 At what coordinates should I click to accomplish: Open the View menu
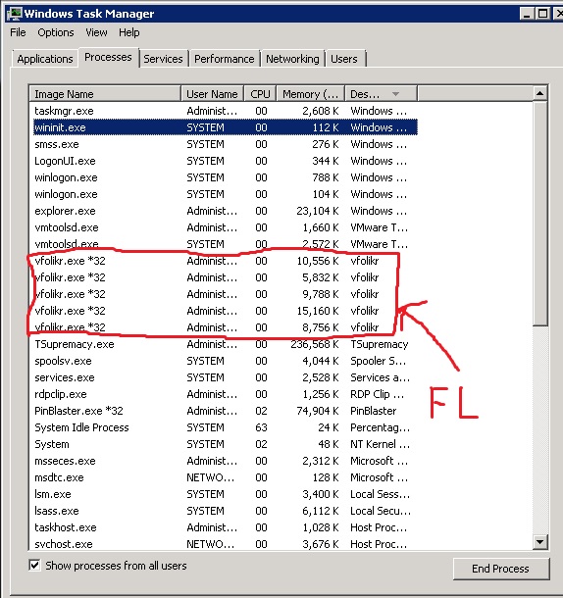click(96, 32)
